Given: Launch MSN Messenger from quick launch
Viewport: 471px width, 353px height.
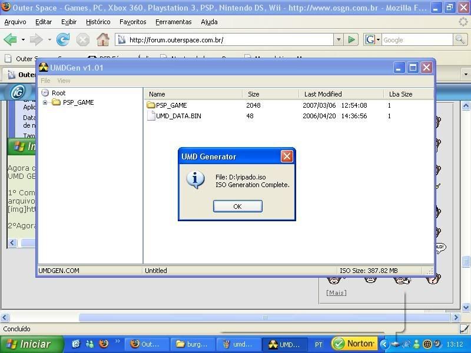Looking at the screenshot, I should click(89, 344).
